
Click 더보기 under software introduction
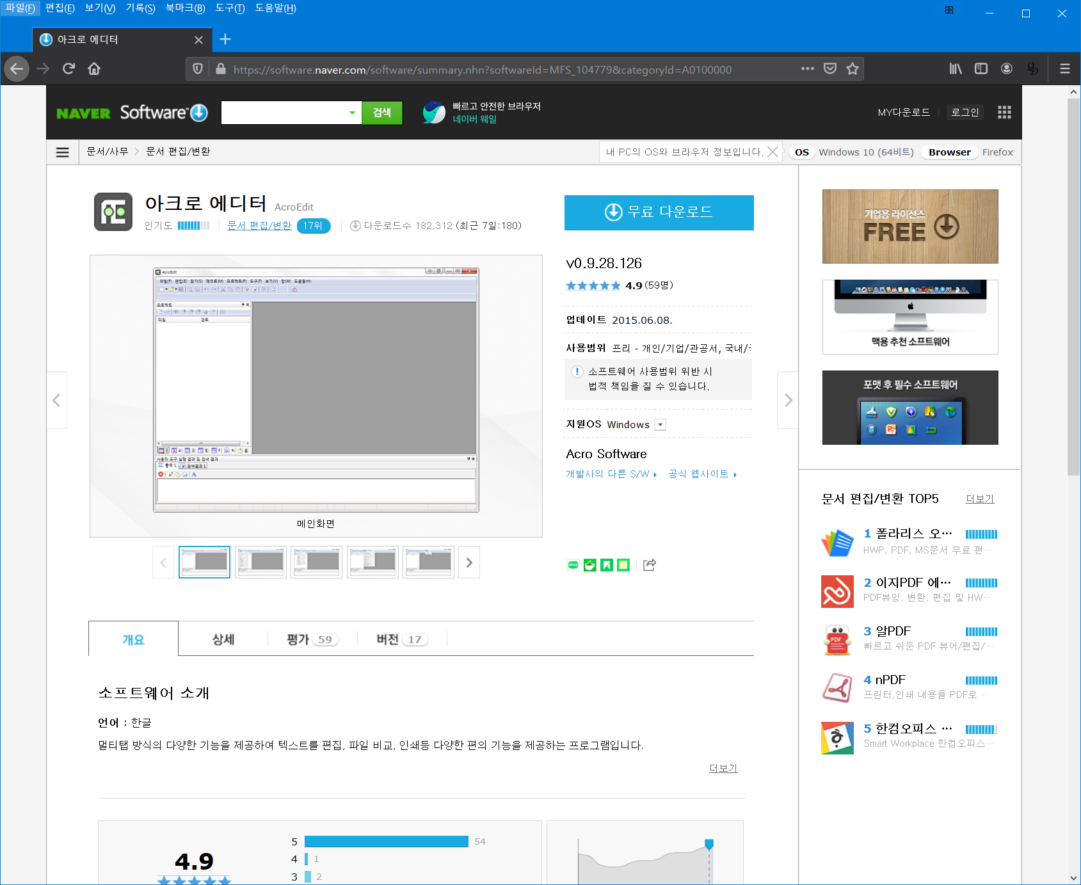(x=723, y=768)
